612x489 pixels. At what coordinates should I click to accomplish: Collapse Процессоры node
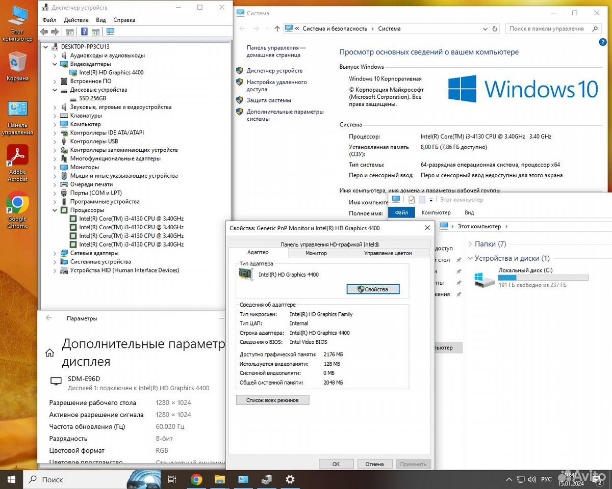pyautogui.click(x=55, y=210)
